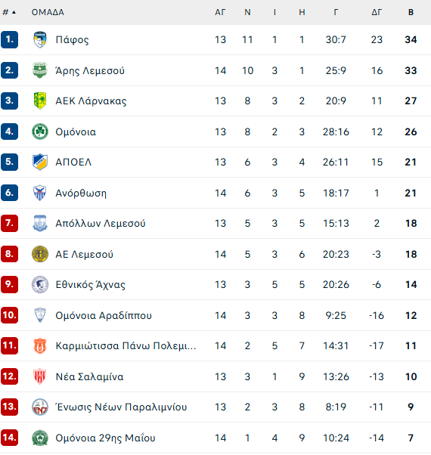Sort by the ΑΓ games played header
Image resolution: width=431 pixels, height=455 pixels.
220,12
